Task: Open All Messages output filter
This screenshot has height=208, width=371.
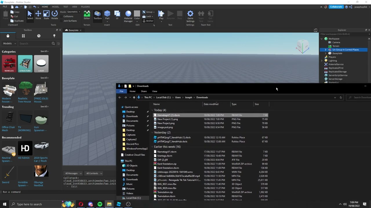Action: click(x=73, y=173)
